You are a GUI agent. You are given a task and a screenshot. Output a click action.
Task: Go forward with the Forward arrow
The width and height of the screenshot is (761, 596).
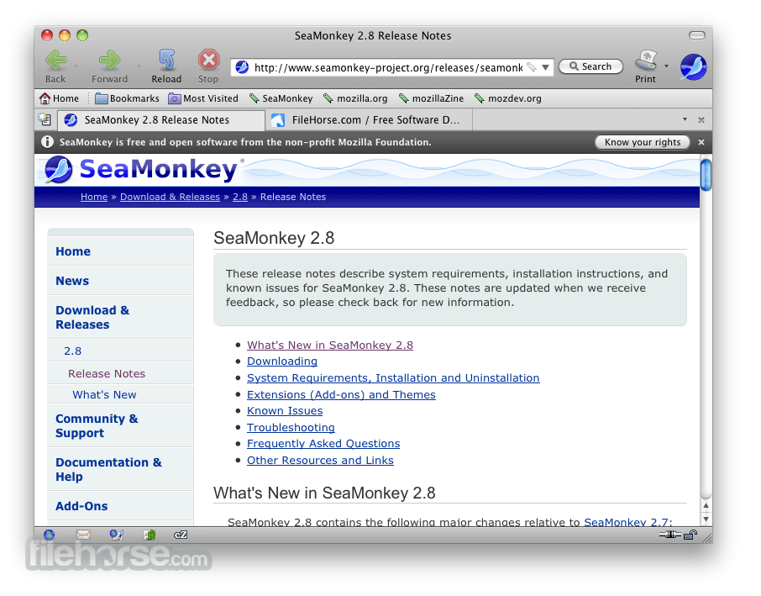[x=109, y=61]
